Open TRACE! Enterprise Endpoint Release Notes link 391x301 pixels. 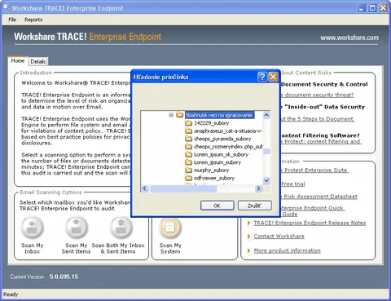click(310, 223)
